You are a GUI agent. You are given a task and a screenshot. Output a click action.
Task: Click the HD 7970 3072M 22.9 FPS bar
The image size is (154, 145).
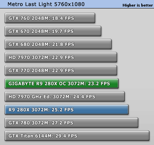[x=61, y=57]
